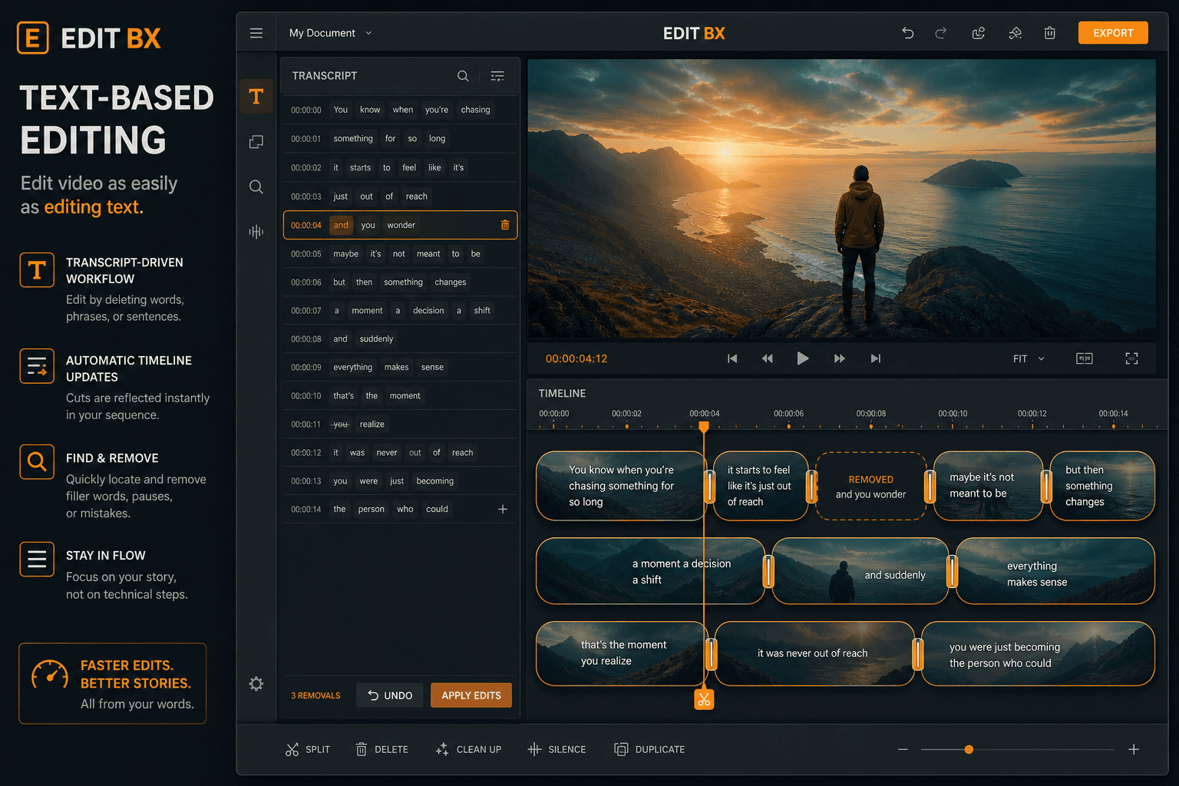1179x786 pixels.
Task: Select the REMOVED 'and you wonder' clip
Action: (870, 486)
